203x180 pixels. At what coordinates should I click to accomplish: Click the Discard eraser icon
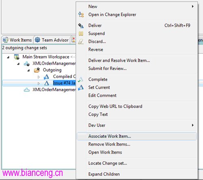coord(81,41)
